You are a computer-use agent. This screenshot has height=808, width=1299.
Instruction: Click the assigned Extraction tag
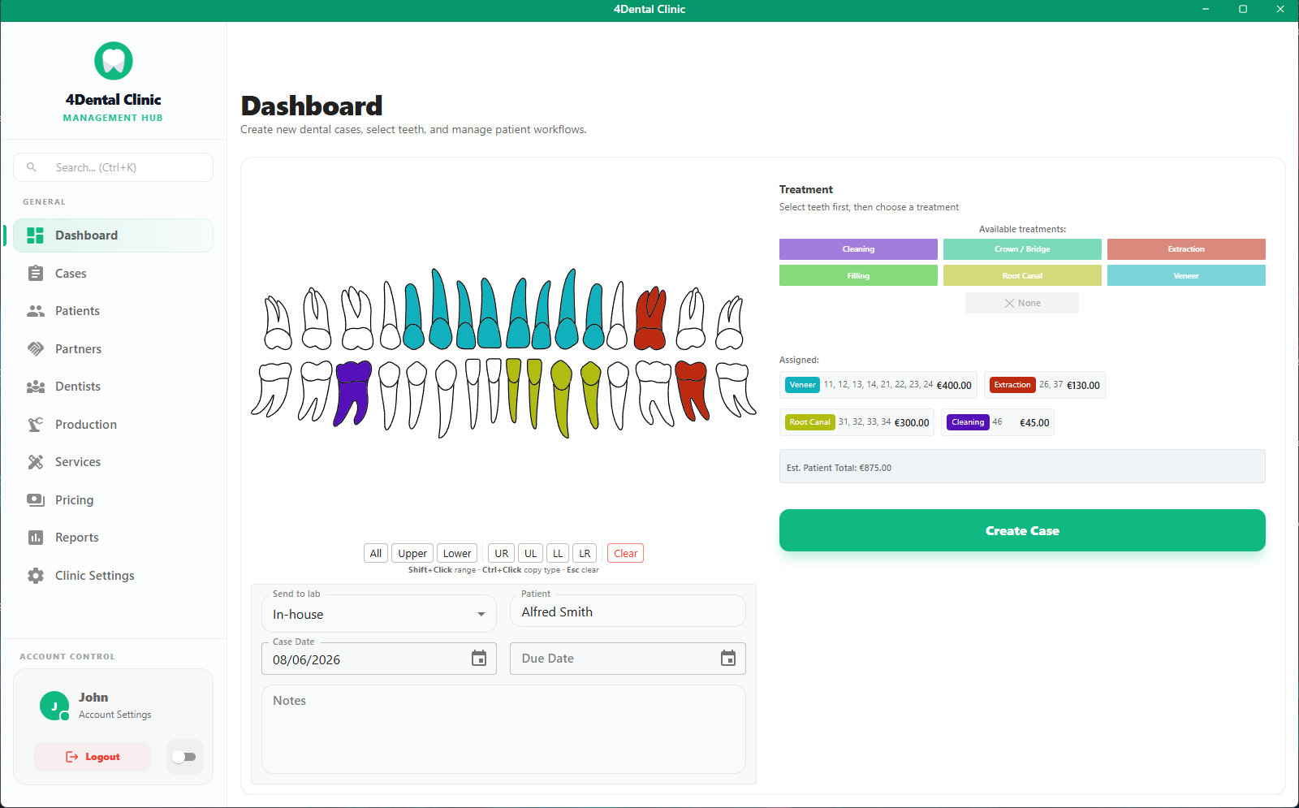(x=1012, y=385)
